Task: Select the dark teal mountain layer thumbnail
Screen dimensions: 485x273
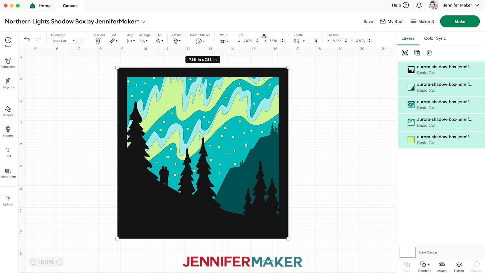Action: point(411,87)
